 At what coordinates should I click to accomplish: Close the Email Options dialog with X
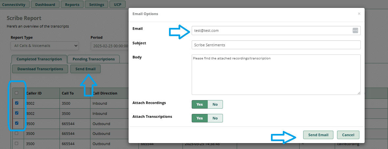click(359, 14)
